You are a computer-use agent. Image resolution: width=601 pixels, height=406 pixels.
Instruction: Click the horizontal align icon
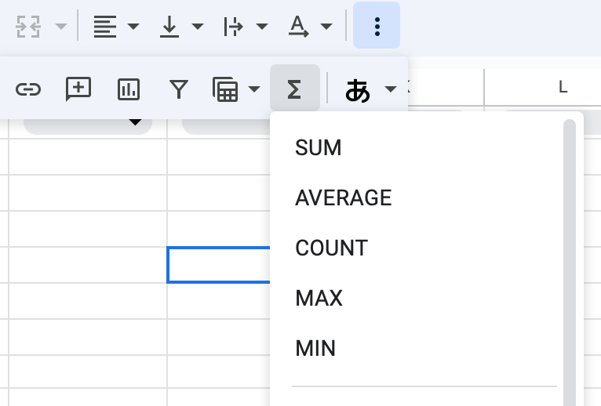105,26
